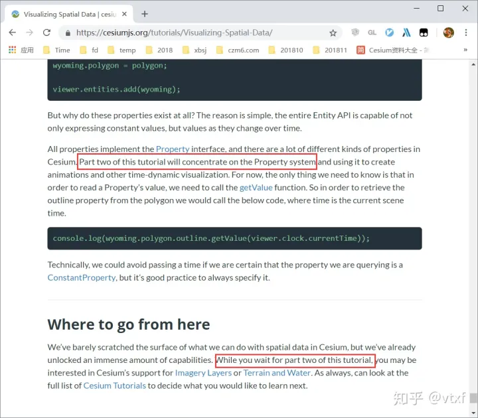478x418 pixels.
Task: Click the browser back arrow
Action: [13, 33]
